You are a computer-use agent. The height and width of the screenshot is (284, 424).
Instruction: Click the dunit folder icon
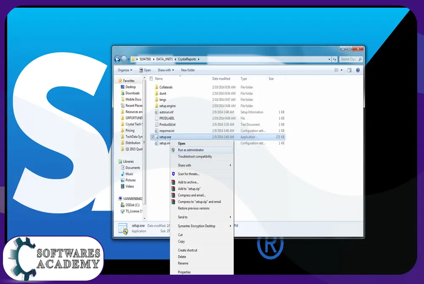156,93
